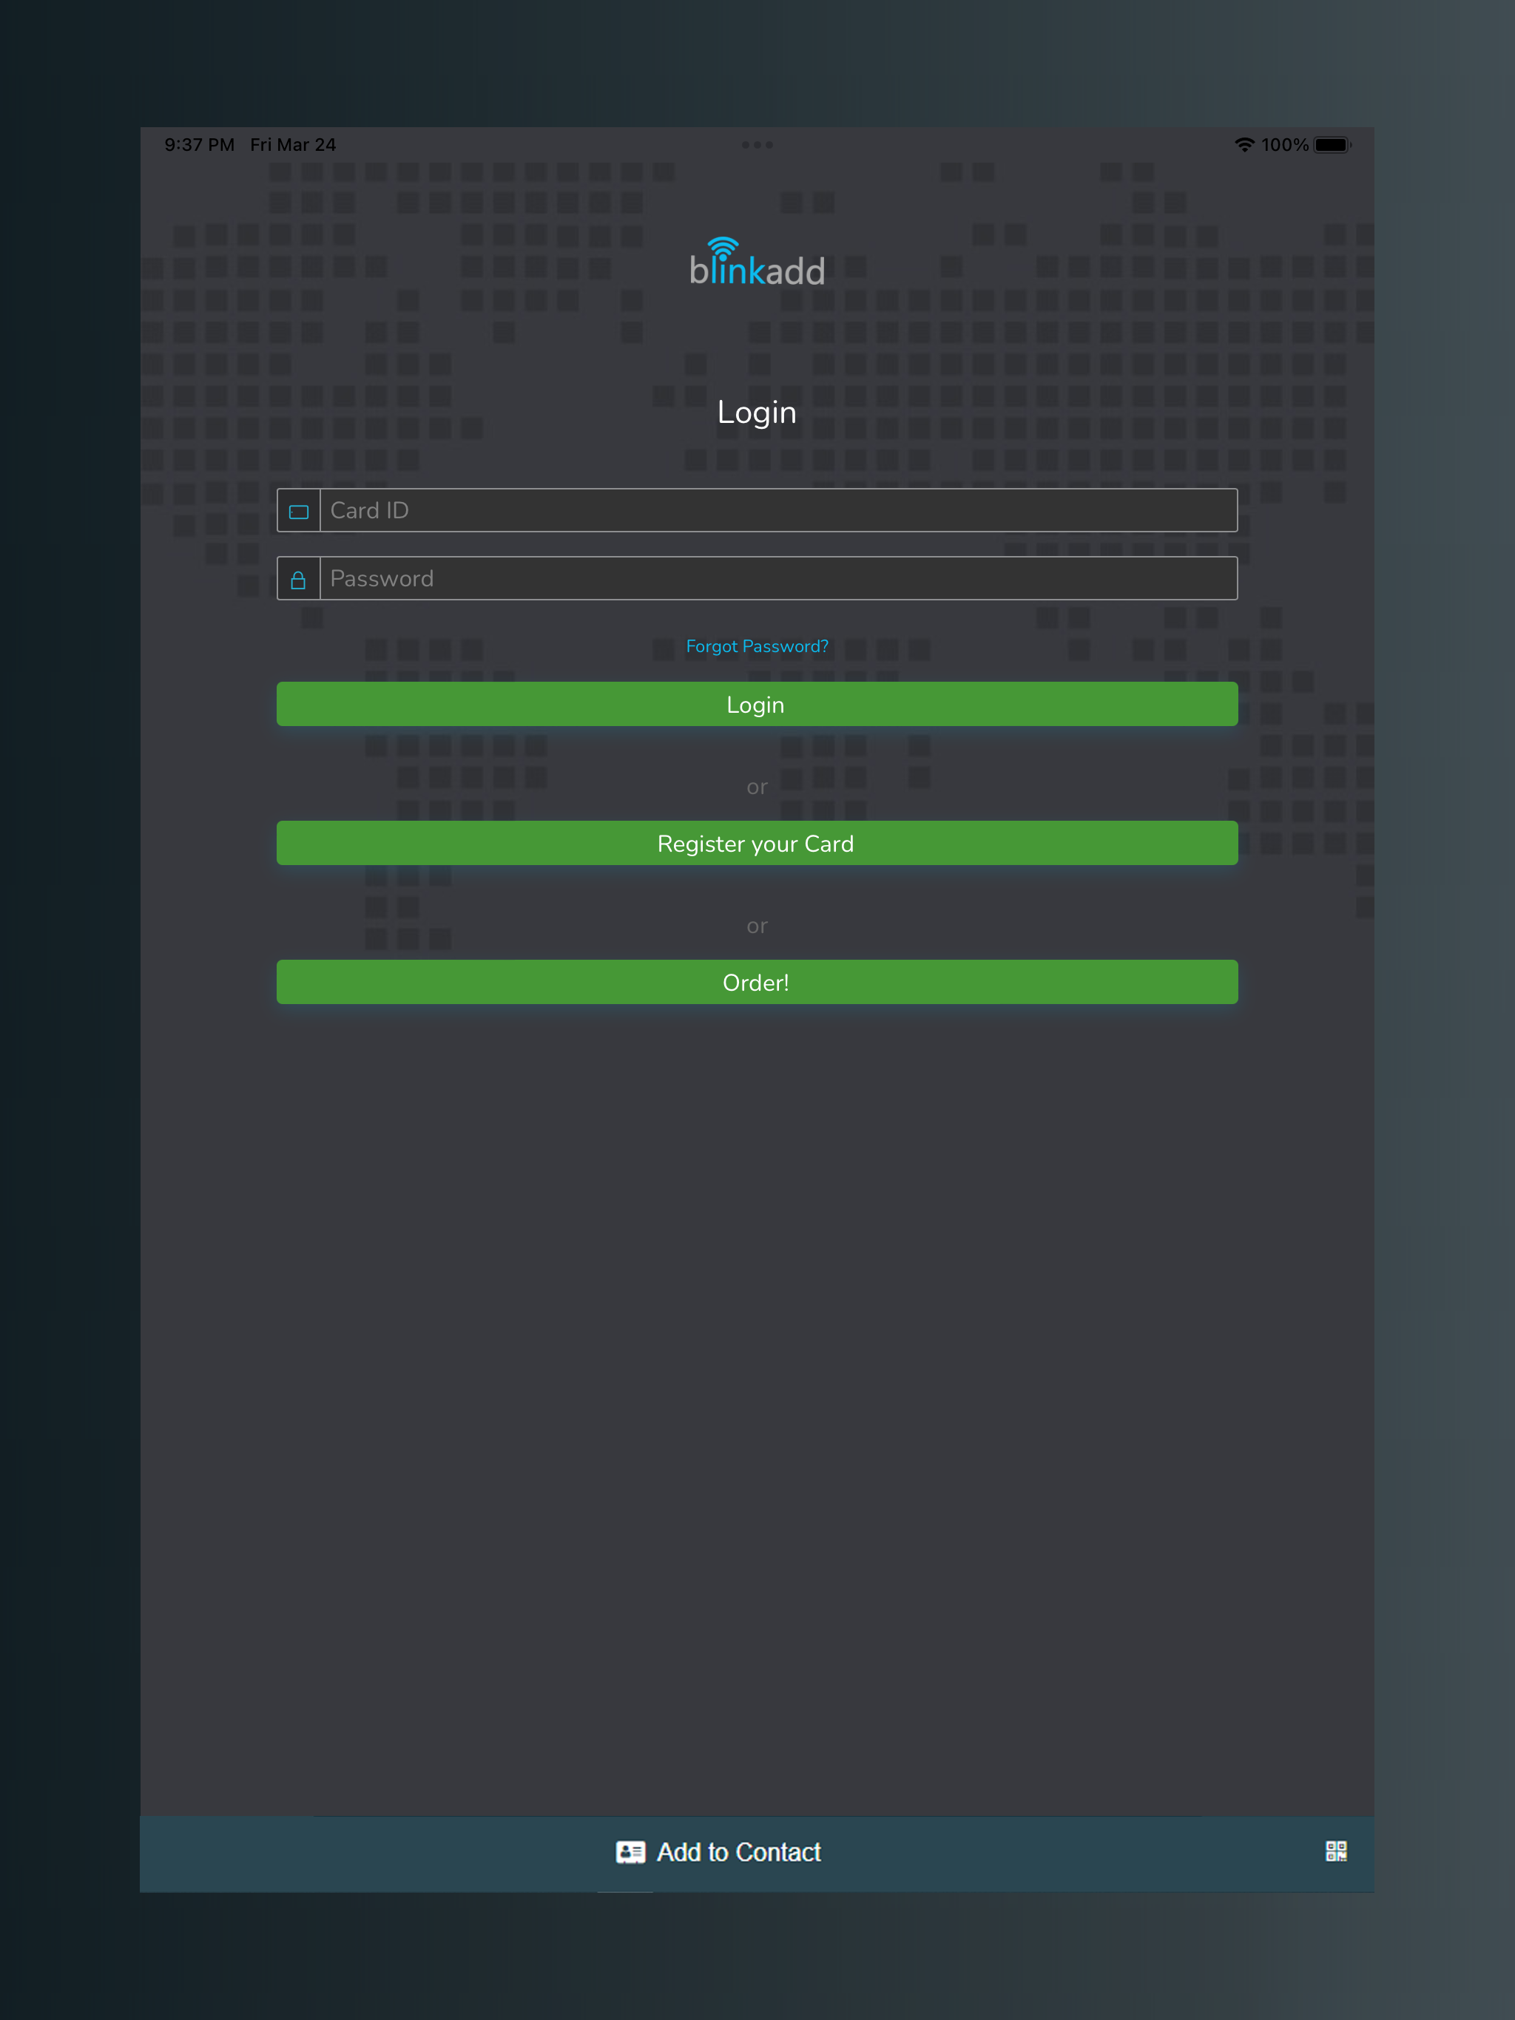The height and width of the screenshot is (2020, 1515).
Task: Focus the Card ID input field
Action: point(778,510)
